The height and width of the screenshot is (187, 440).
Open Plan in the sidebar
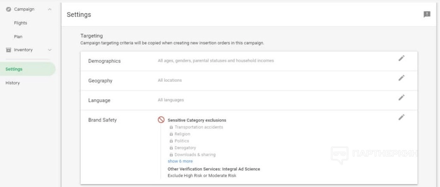(x=18, y=37)
